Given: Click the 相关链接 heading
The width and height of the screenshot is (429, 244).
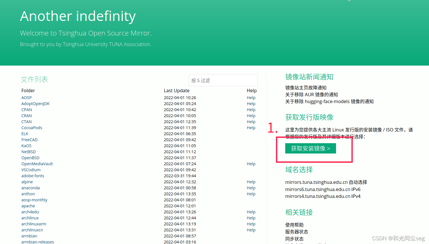Looking at the screenshot, I should pyautogui.click(x=299, y=212).
